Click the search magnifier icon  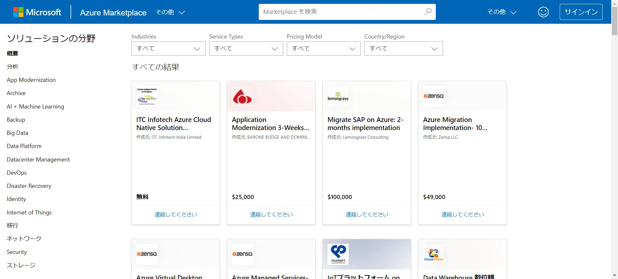click(x=428, y=12)
